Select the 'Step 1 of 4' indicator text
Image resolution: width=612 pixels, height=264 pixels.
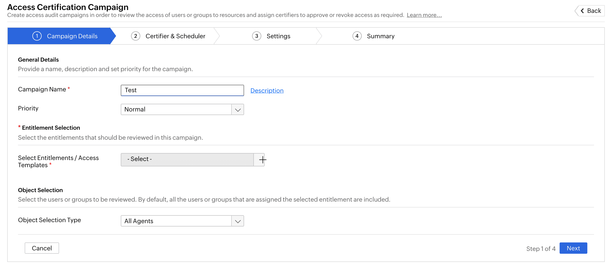[x=541, y=249]
